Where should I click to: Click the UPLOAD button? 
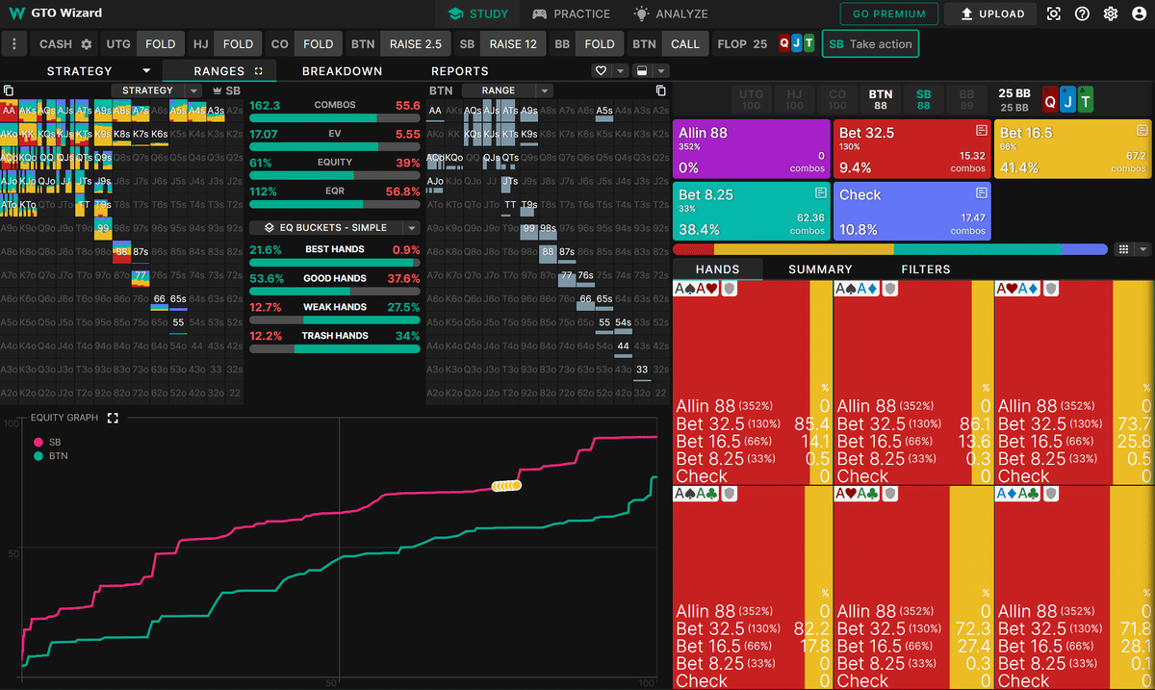pyautogui.click(x=990, y=14)
